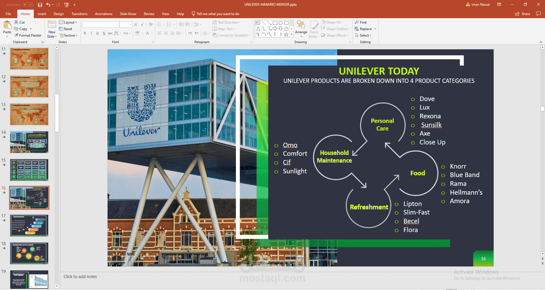Click the Format Painter button
The width and height of the screenshot is (545, 290).
pos(28,35)
